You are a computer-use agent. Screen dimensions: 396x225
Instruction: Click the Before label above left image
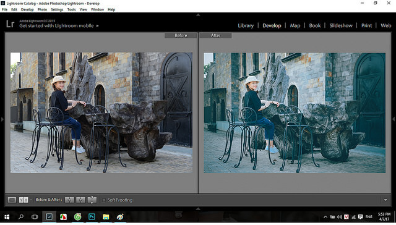point(181,36)
